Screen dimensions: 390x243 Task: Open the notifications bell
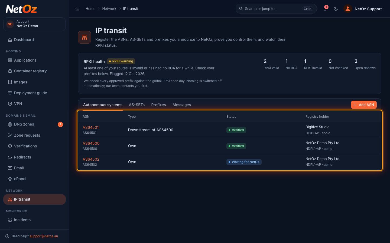pos(325,9)
